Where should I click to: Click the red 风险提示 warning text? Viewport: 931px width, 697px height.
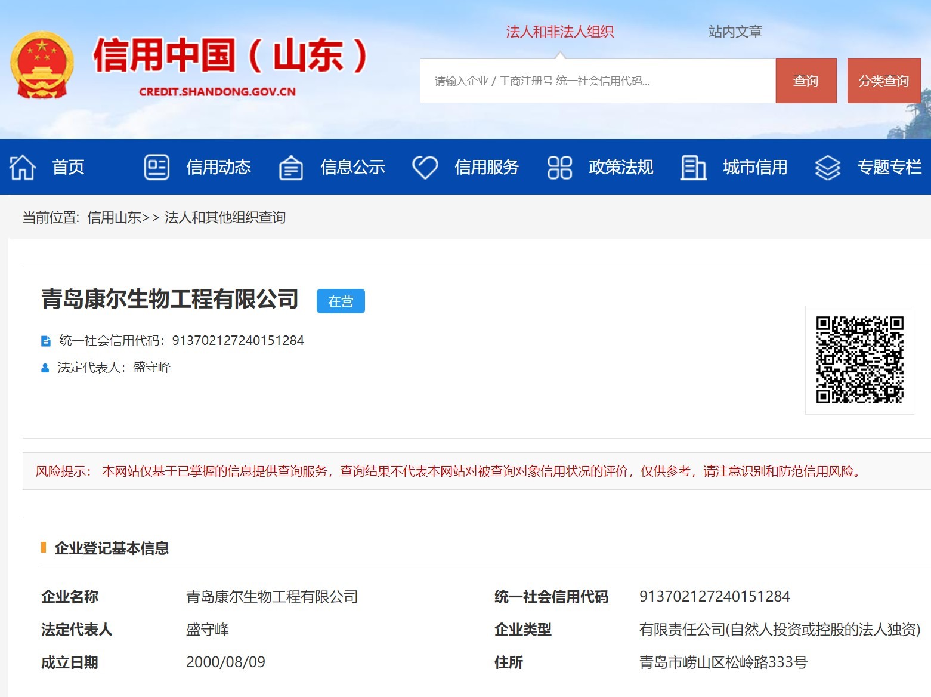(450, 471)
